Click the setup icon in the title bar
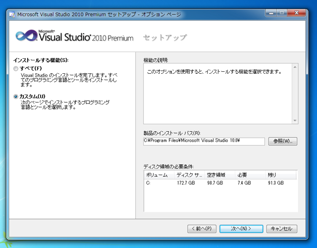Image resolution: width=317 pixels, height=248 pixels. pyautogui.click(x=12, y=14)
